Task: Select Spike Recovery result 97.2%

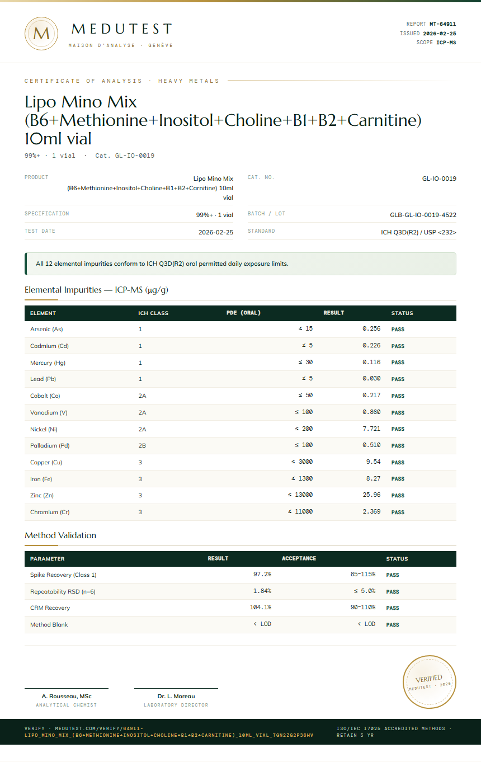Action: pyautogui.click(x=262, y=575)
